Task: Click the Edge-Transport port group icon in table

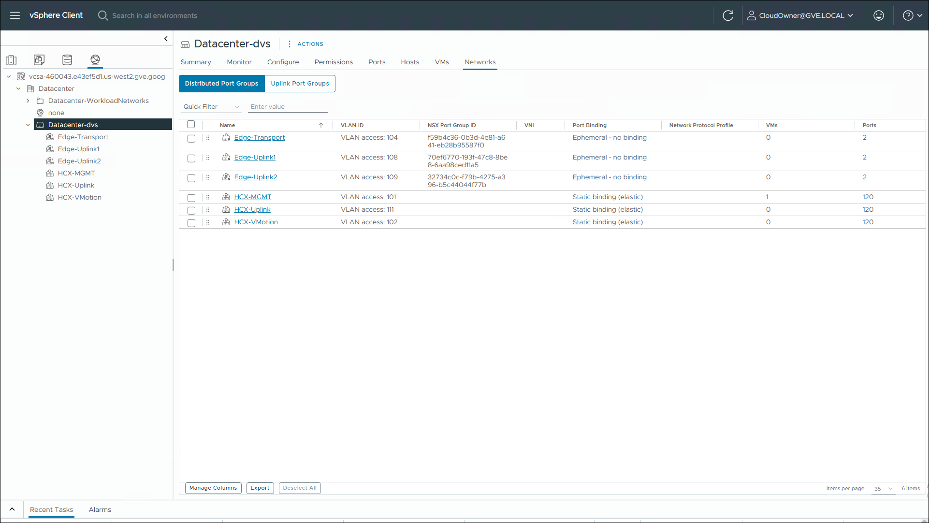Action: point(226,137)
